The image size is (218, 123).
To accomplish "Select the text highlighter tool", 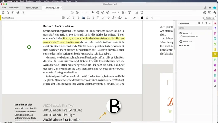I will click(68, 18).
